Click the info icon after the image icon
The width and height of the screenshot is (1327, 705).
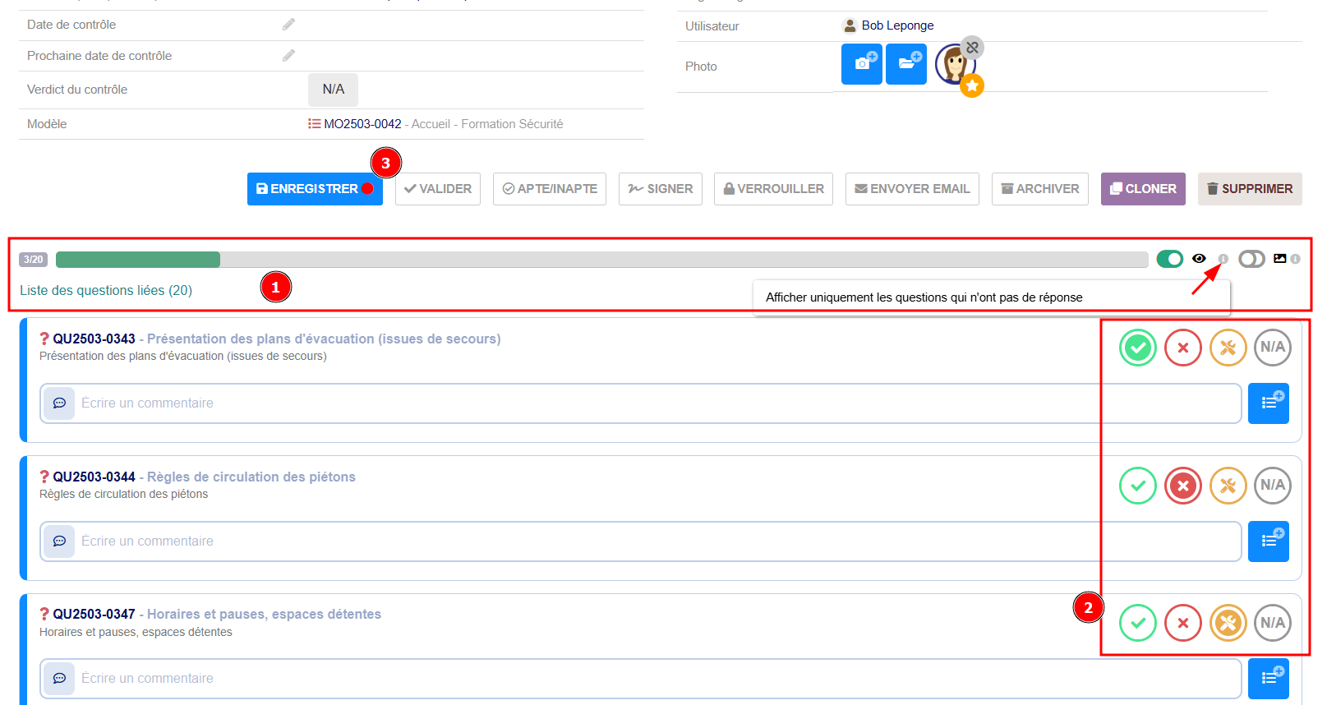pos(1295,259)
